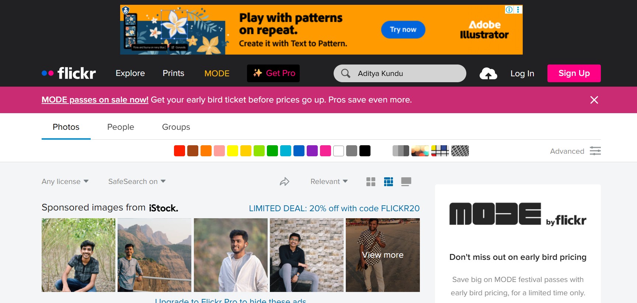Open Advanced search filter options
This screenshot has width=637, height=303.
pos(575,151)
